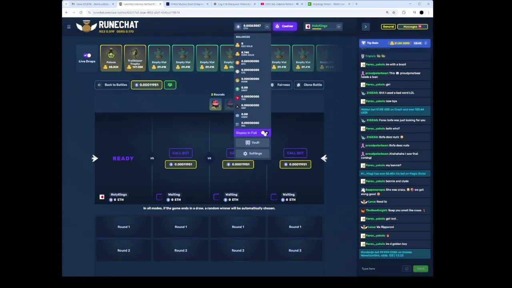Select TRX balance entry
Image resolution: width=512 pixels, height=288 pixels.
click(x=252, y=98)
